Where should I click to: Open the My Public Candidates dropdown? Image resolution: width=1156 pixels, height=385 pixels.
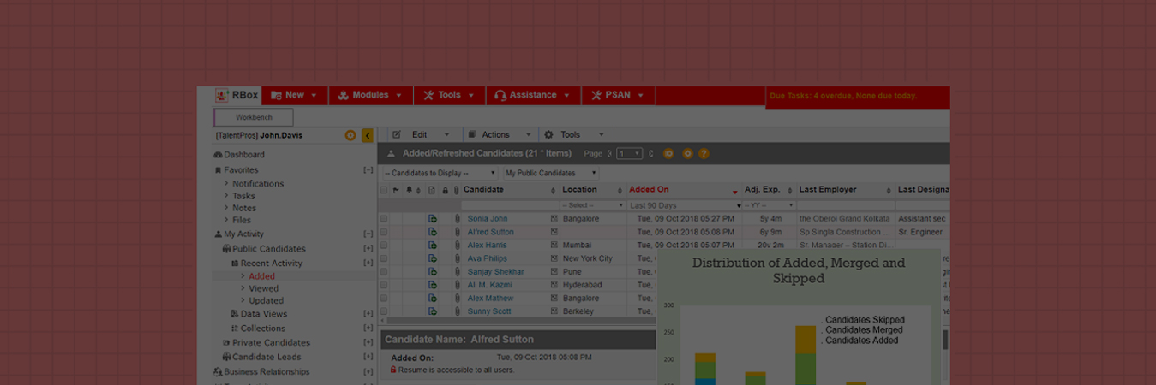(551, 173)
